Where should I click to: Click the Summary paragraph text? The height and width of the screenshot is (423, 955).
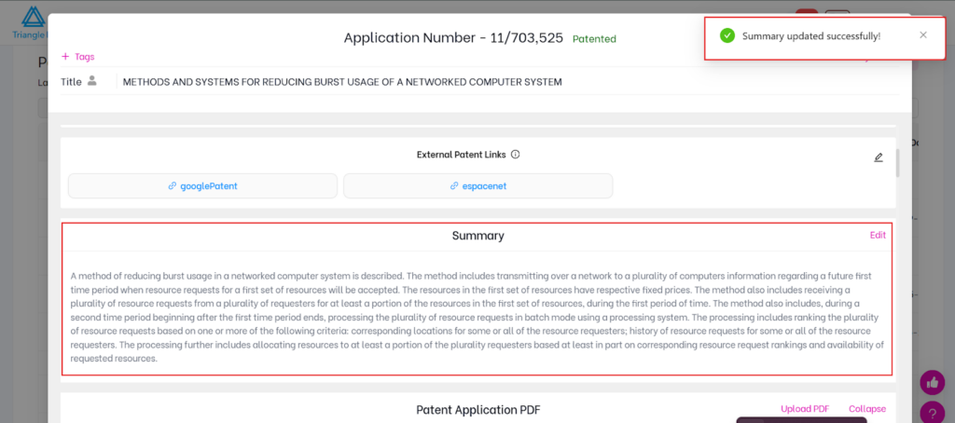click(477, 317)
